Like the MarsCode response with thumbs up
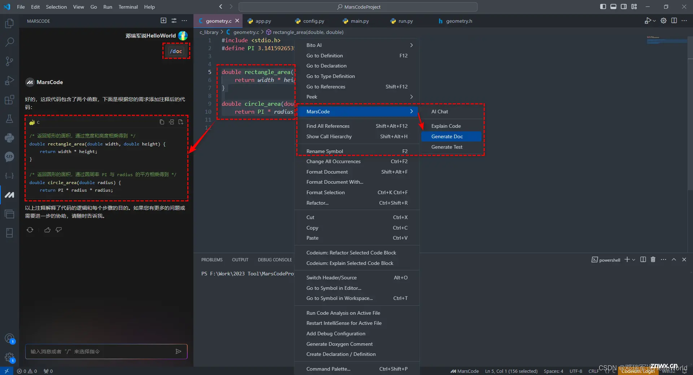The height and width of the screenshot is (375, 693). (x=47, y=230)
